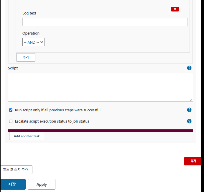204x192 pixels.
Task: Click the dark maroon task separator bar
Action: 101,131
